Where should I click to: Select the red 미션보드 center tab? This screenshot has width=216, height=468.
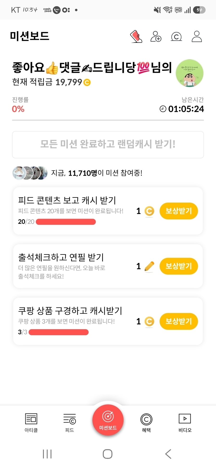tap(108, 420)
